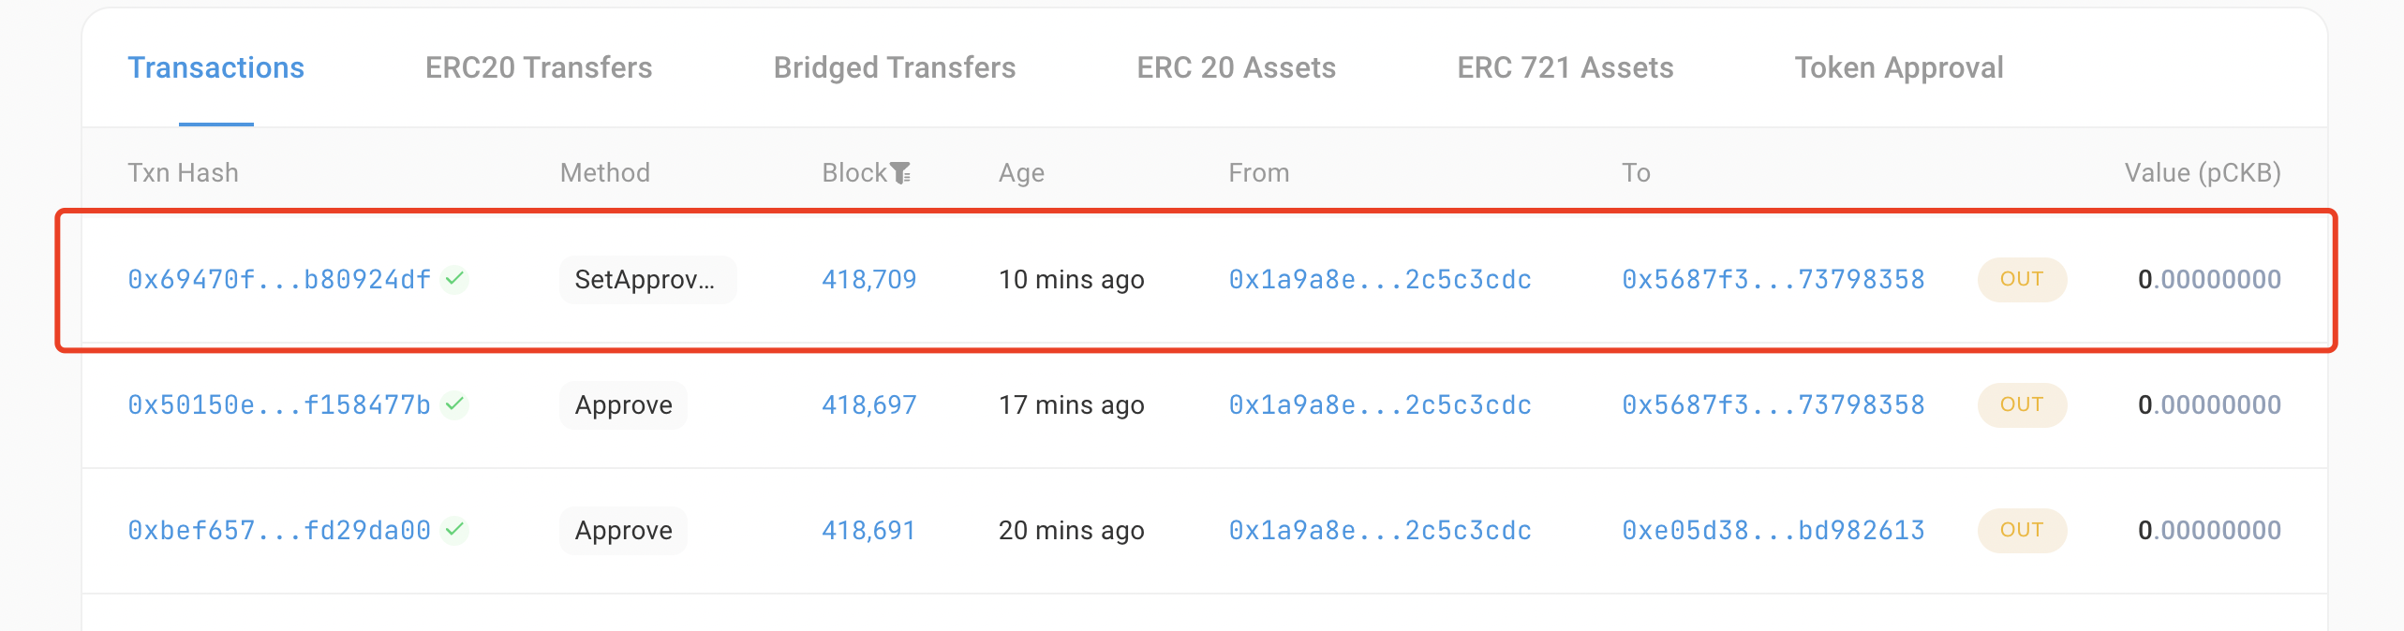Click the success checkmark on transaction 0x69470f
The image size is (2404, 631).
453,279
